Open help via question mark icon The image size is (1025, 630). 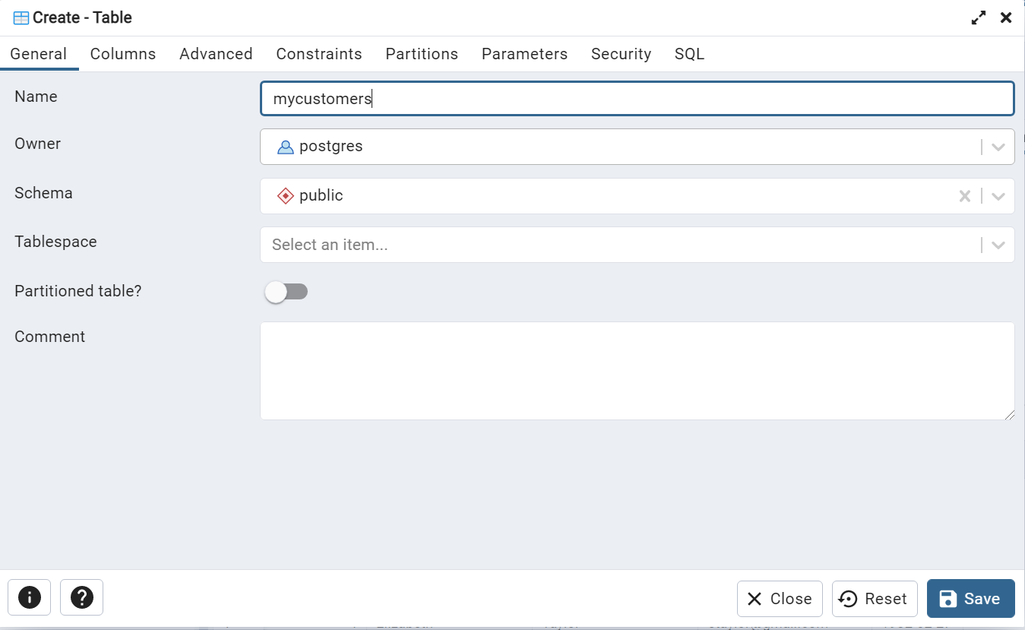pyautogui.click(x=81, y=597)
